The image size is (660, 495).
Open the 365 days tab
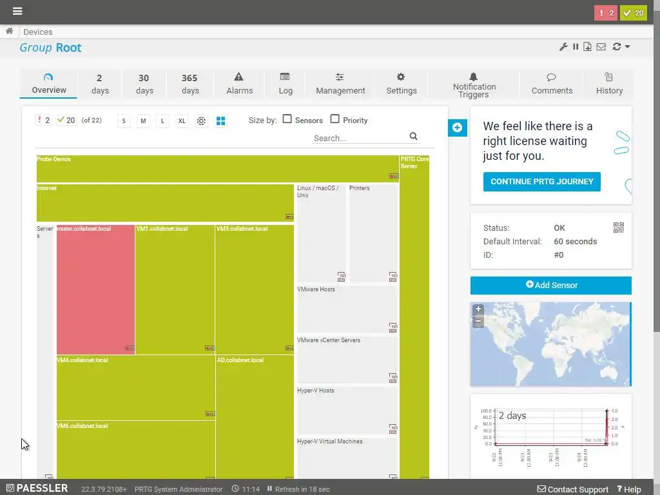point(190,84)
